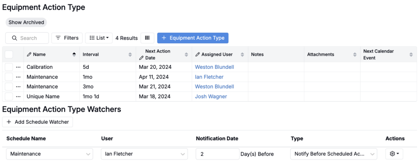Sort by Name column arrows
Viewport: 420px width, 166px height.
coord(74,55)
